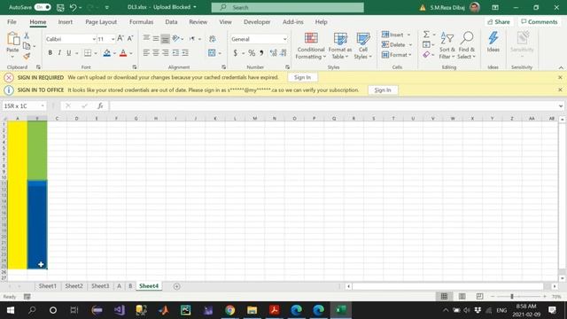Viewport: 567px width, 319px height.
Task: Open Find & Select menu
Action: (x=467, y=45)
